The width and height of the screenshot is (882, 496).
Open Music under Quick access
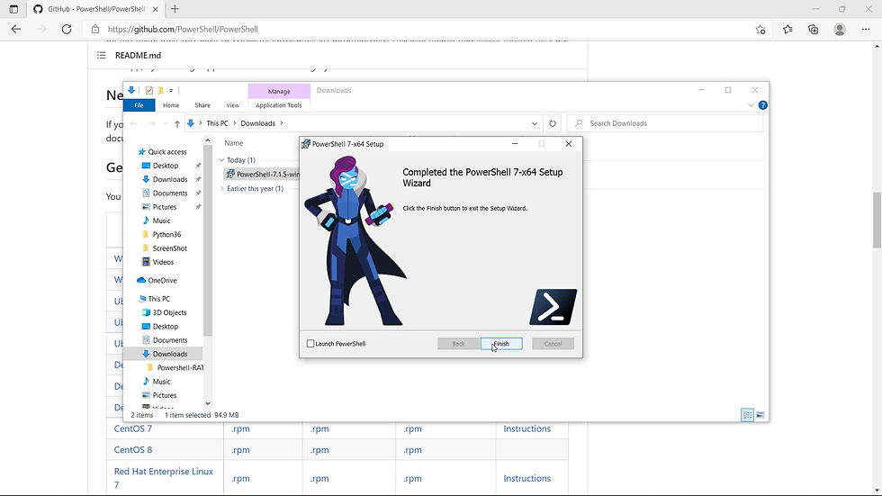click(x=161, y=221)
